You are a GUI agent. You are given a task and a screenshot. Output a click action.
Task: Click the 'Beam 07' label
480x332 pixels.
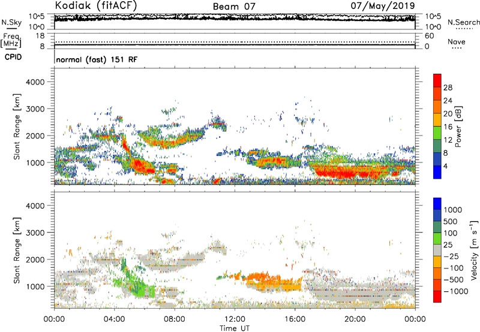pos(234,7)
